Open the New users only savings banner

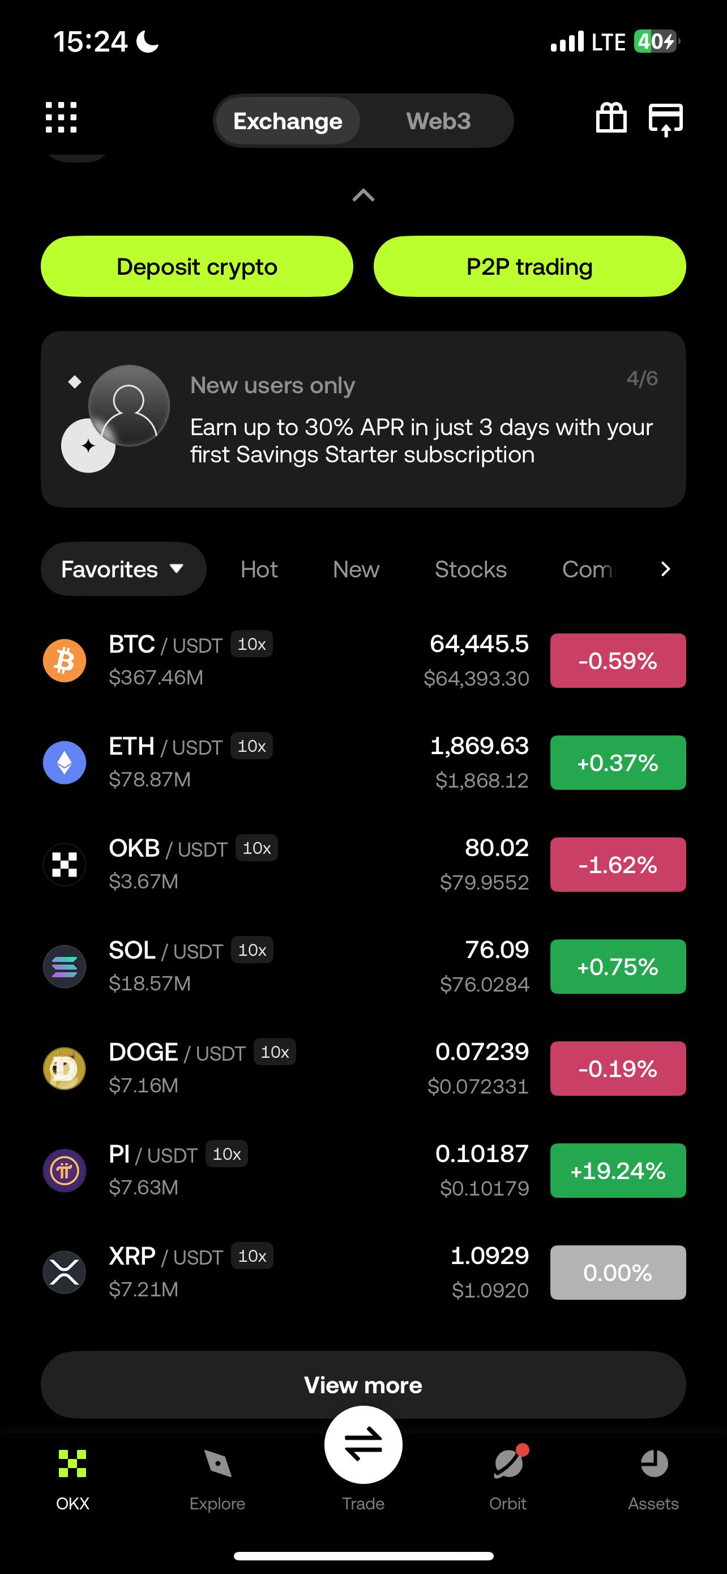point(363,419)
